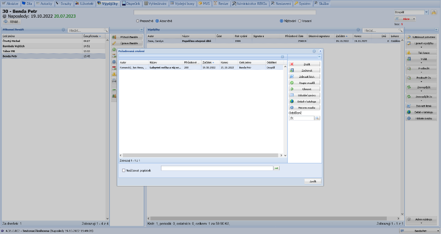441x234 pixels.
Task: Click the Oddělení input field
Action: coord(301,118)
